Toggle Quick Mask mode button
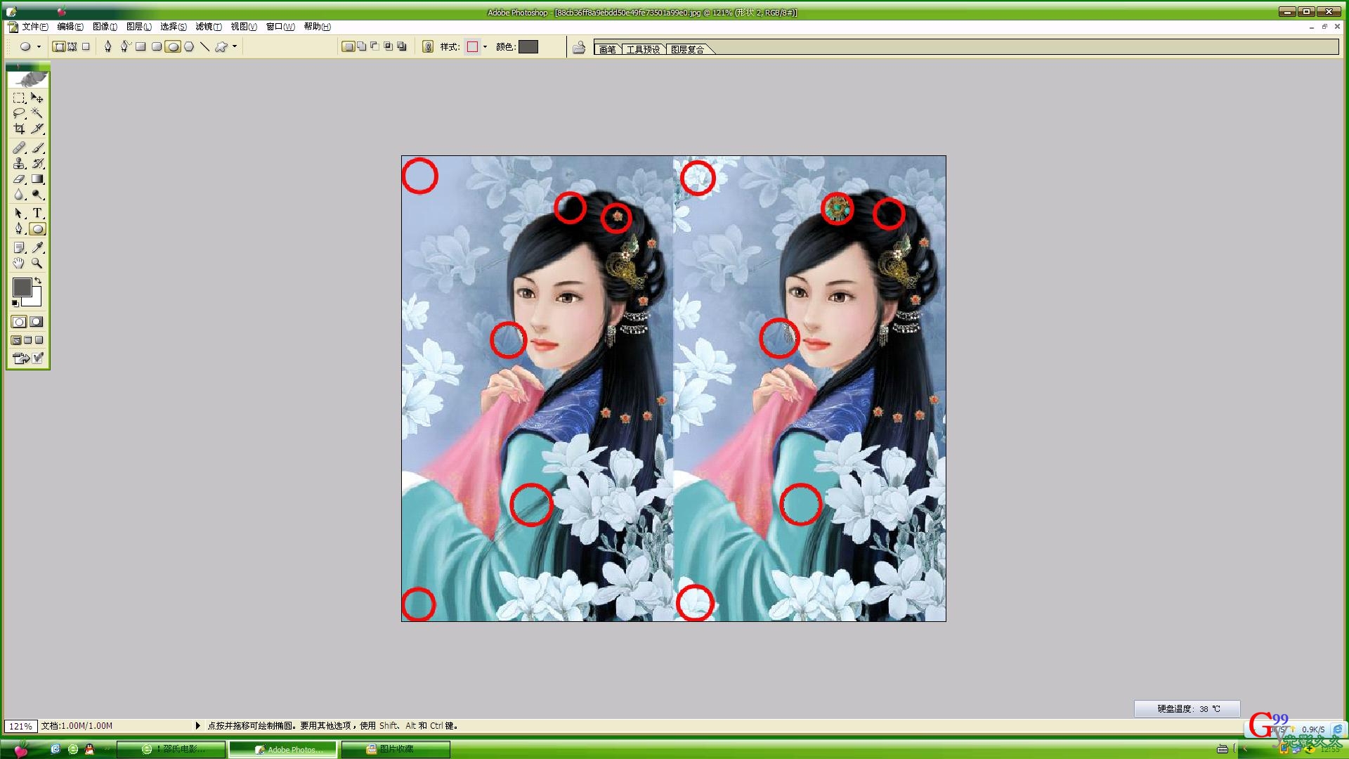This screenshot has height=759, width=1349. [37, 322]
